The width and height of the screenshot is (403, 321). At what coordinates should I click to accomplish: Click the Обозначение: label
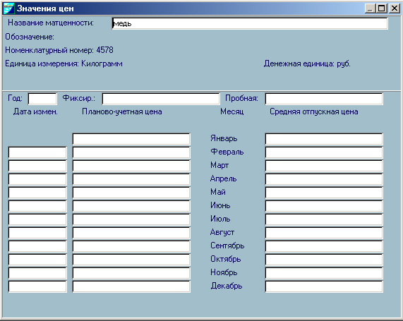click(30, 37)
